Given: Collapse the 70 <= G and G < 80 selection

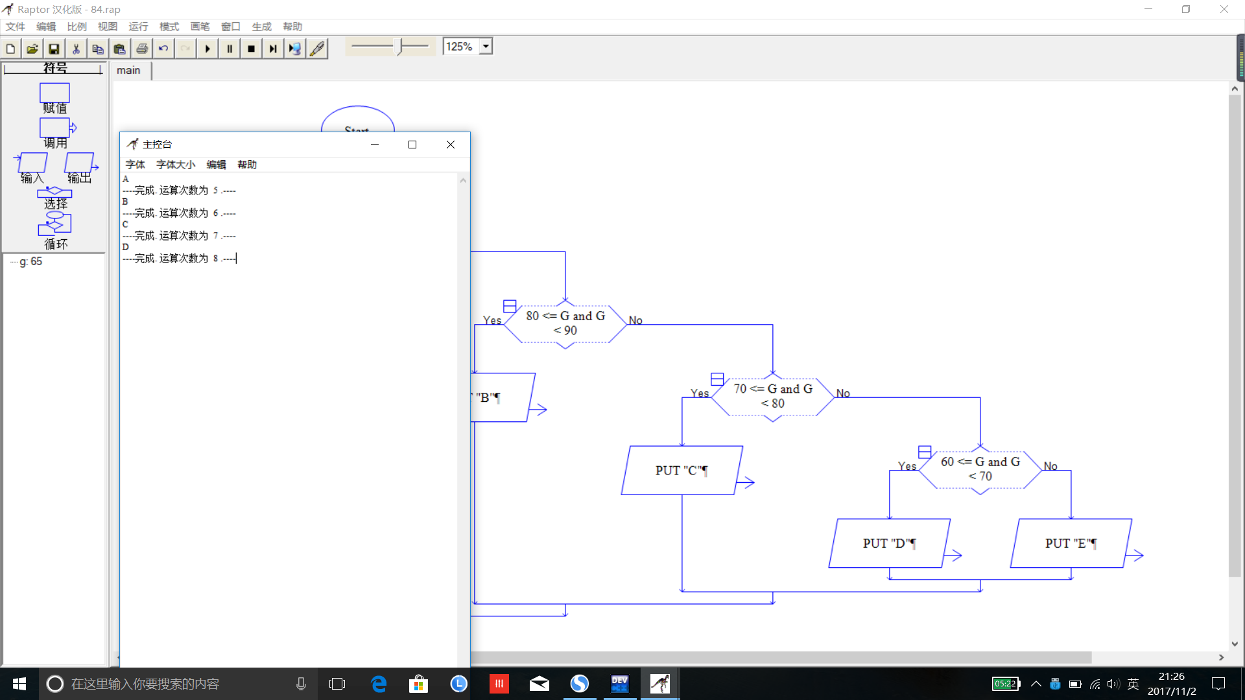Looking at the screenshot, I should [717, 379].
